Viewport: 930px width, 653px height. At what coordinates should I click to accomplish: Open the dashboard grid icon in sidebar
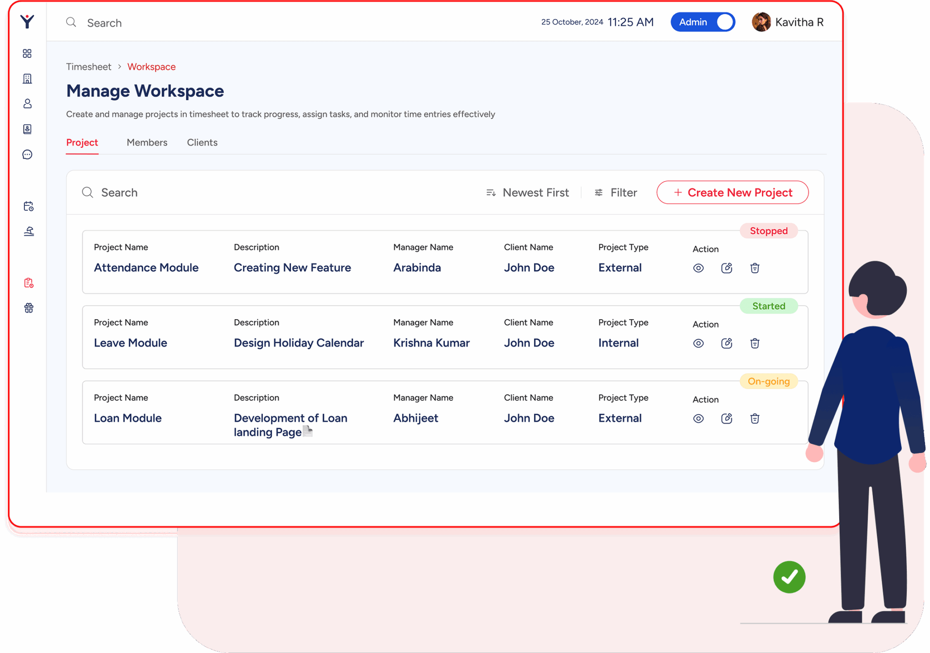27,54
